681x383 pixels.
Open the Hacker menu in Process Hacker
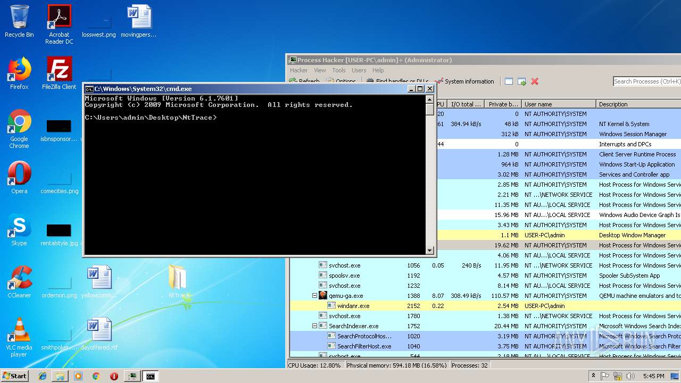pos(298,70)
